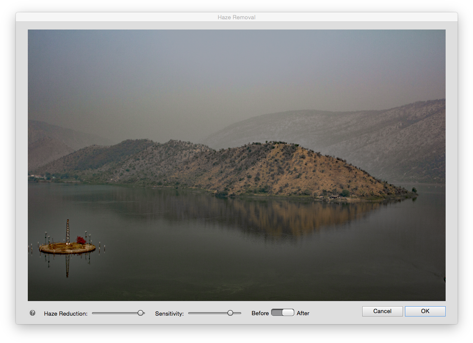Switch the preview to show Before
Image resolution: width=473 pixels, height=343 pixels.
click(277, 313)
